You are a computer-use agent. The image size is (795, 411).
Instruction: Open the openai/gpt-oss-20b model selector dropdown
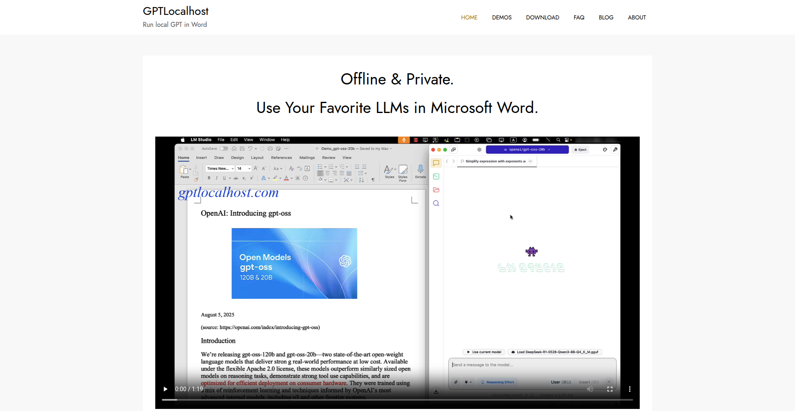pos(527,149)
